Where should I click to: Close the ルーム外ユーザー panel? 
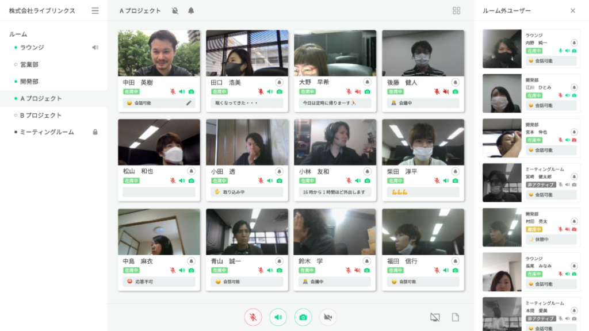(572, 10)
